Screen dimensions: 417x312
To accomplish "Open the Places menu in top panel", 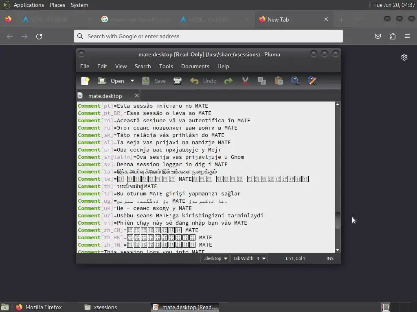I will (x=57, y=5).
